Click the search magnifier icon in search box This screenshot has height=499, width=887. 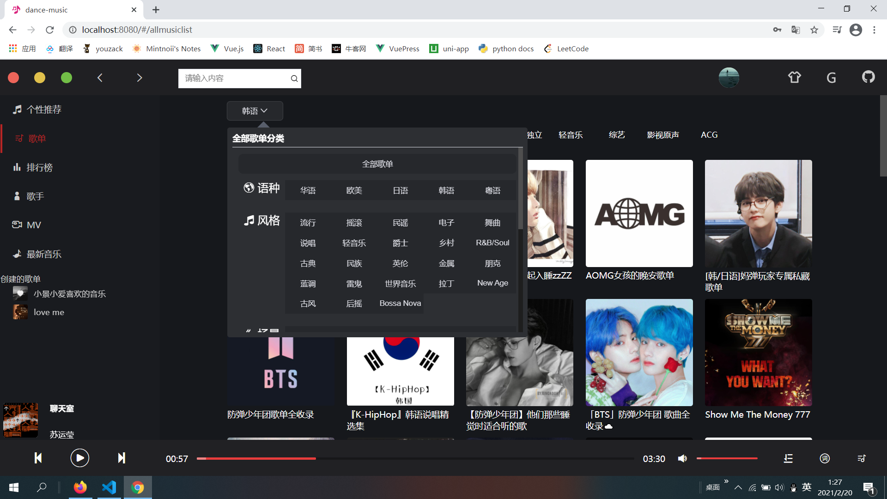point(294,79)
